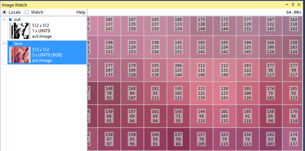Click '3 x UINT8 [RGB]' info text
The image size is (305, 151).
pos(49,55)
